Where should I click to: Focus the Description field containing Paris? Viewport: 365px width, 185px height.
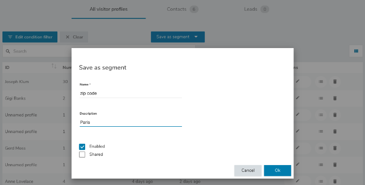[x=130, y=122]
